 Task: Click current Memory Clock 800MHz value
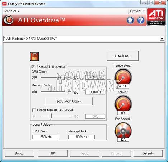coord(81,137)
